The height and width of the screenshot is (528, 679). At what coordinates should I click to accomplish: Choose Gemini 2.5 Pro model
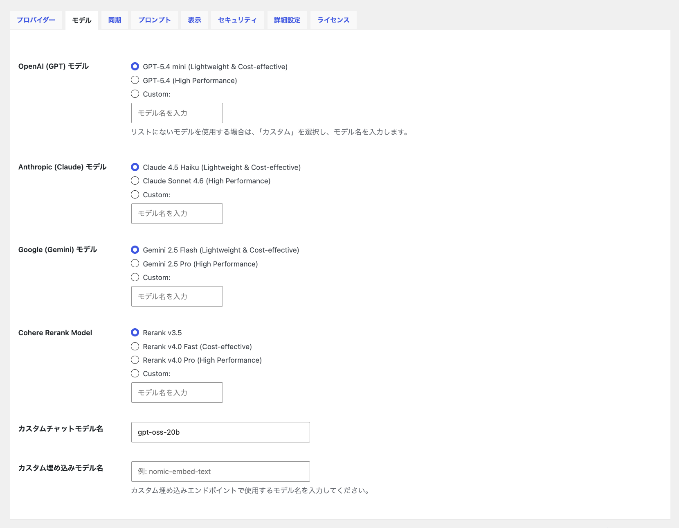(x=135, y=264)
